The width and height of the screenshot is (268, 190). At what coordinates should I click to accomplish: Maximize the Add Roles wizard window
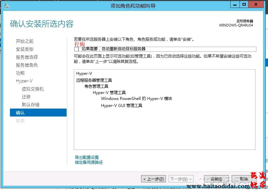244,4
